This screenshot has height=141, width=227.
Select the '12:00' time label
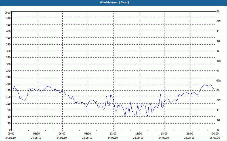click(x=114, y=134)
